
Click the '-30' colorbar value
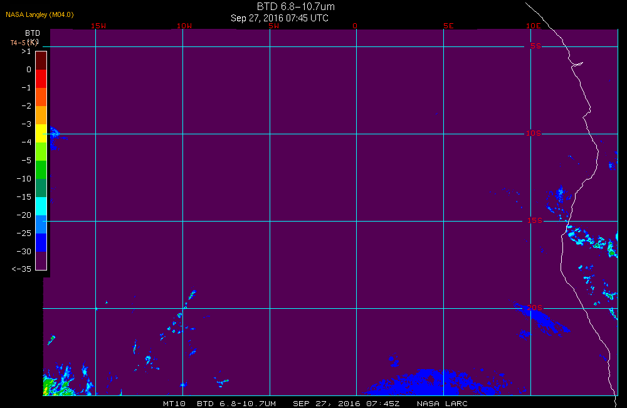click(24, 252)
